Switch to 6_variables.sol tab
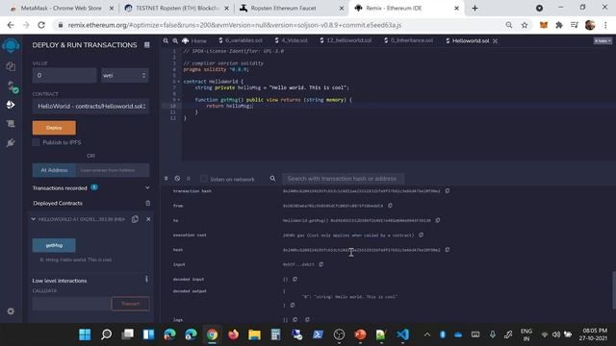616x346 pixels. 241,40
